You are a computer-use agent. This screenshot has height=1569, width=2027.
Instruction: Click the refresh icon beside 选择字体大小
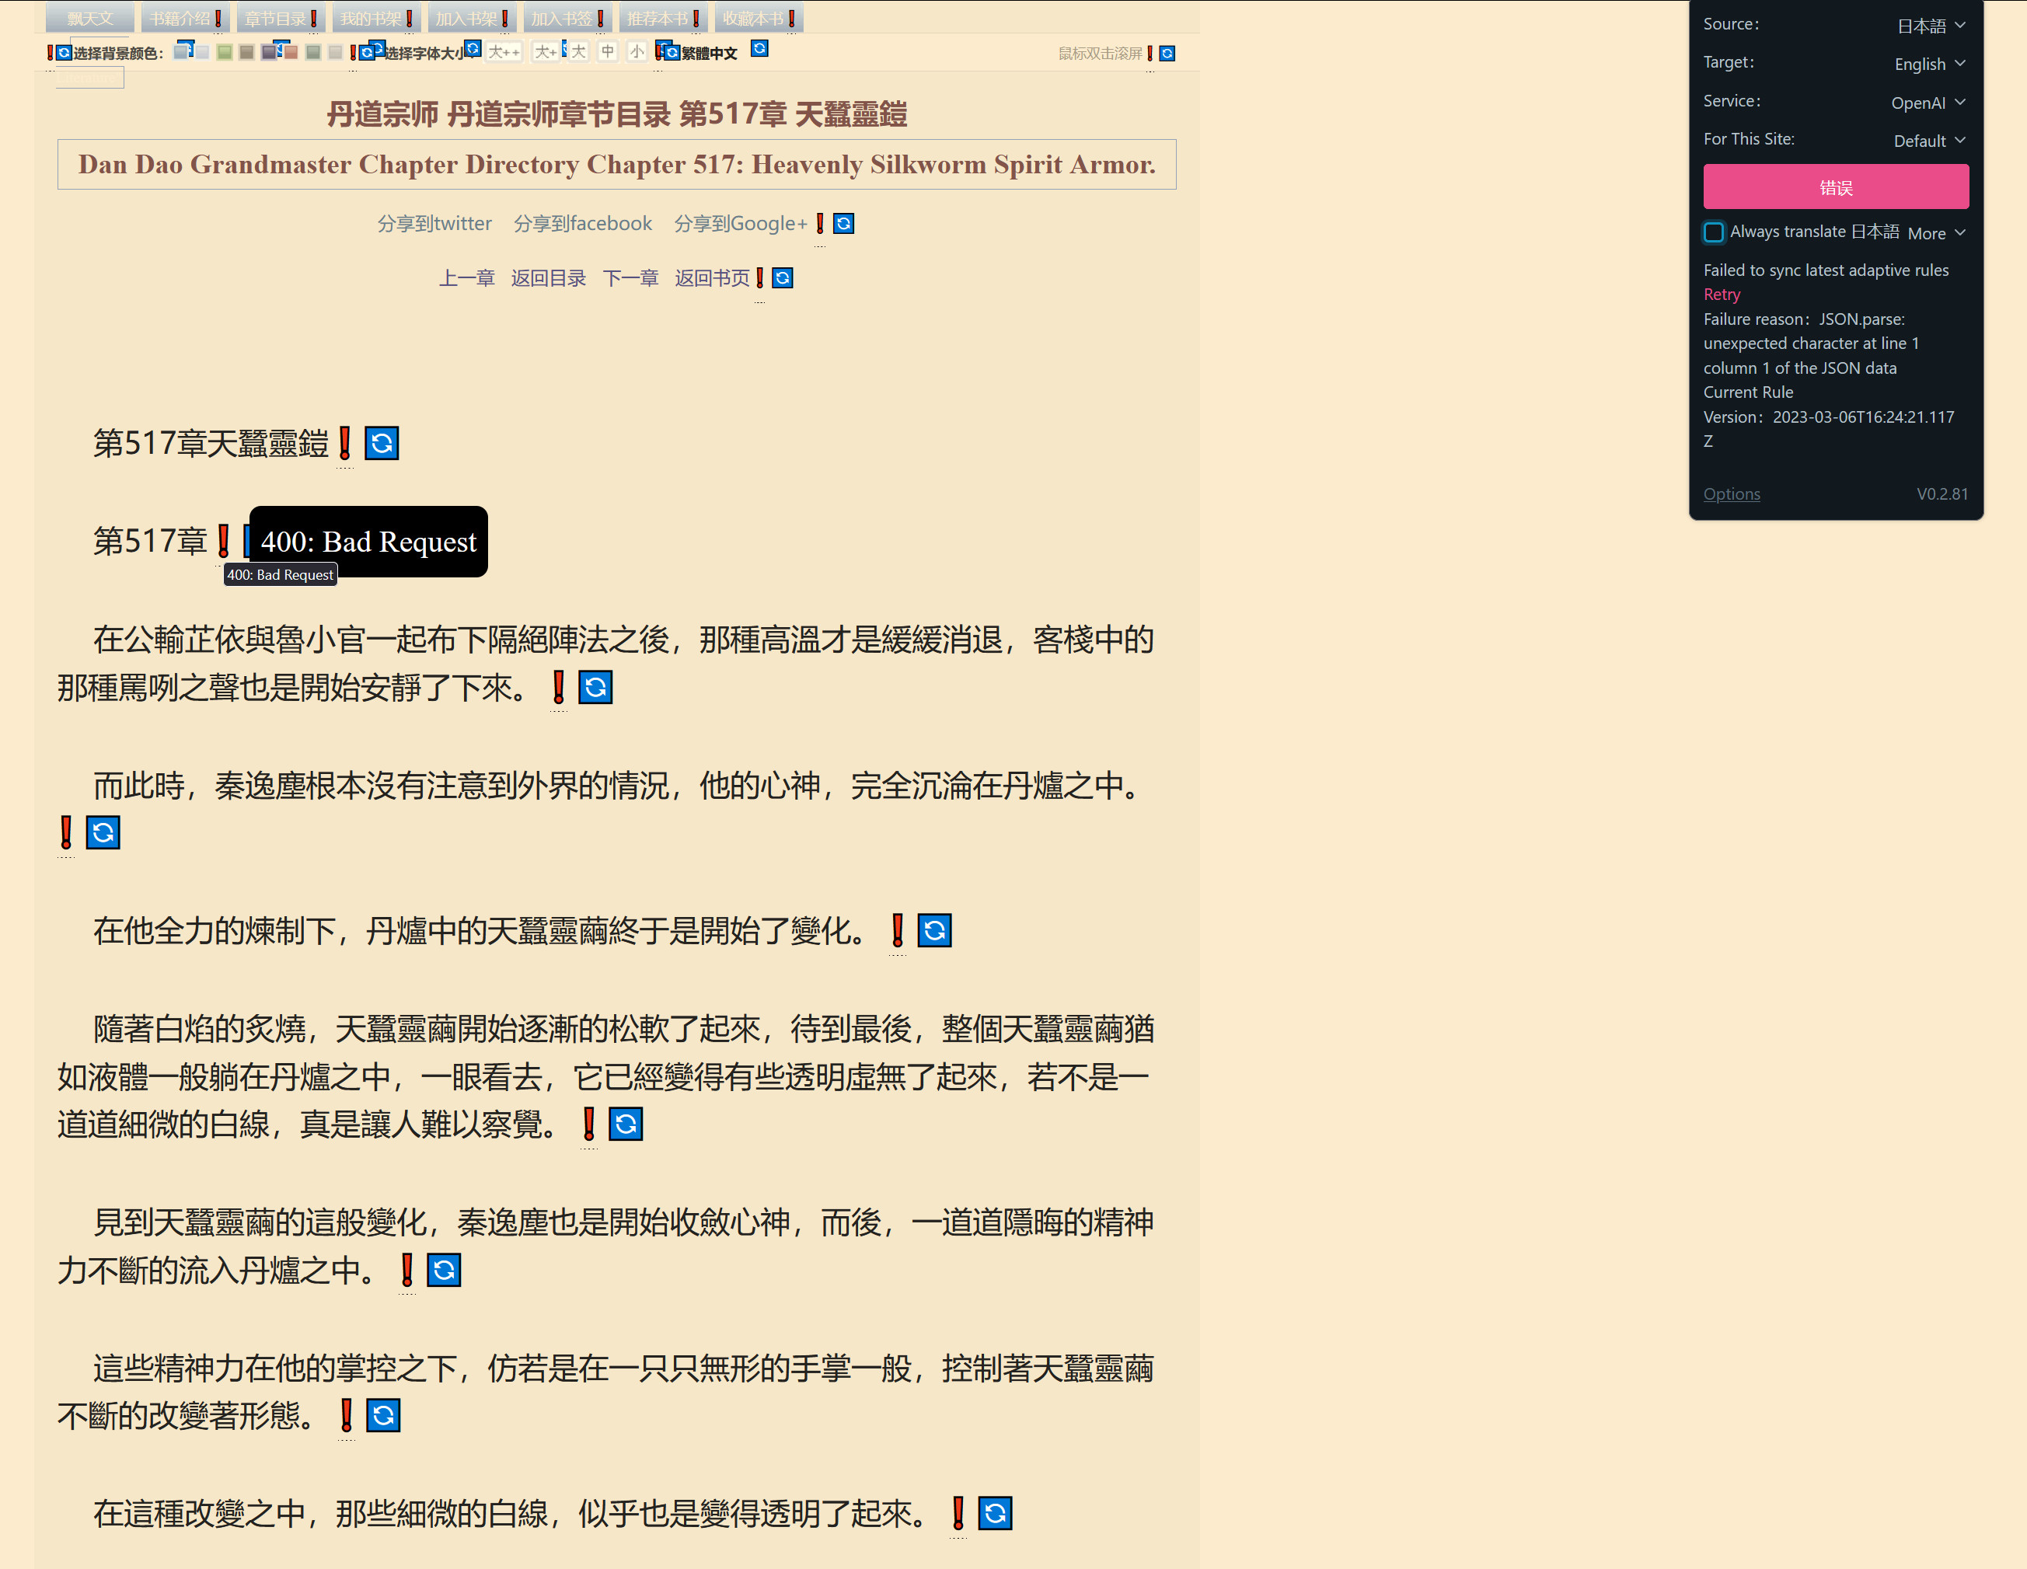tap(473, 51)
